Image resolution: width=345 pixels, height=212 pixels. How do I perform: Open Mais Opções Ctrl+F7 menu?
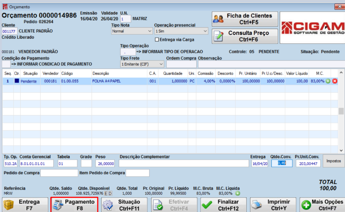point(322,205)
